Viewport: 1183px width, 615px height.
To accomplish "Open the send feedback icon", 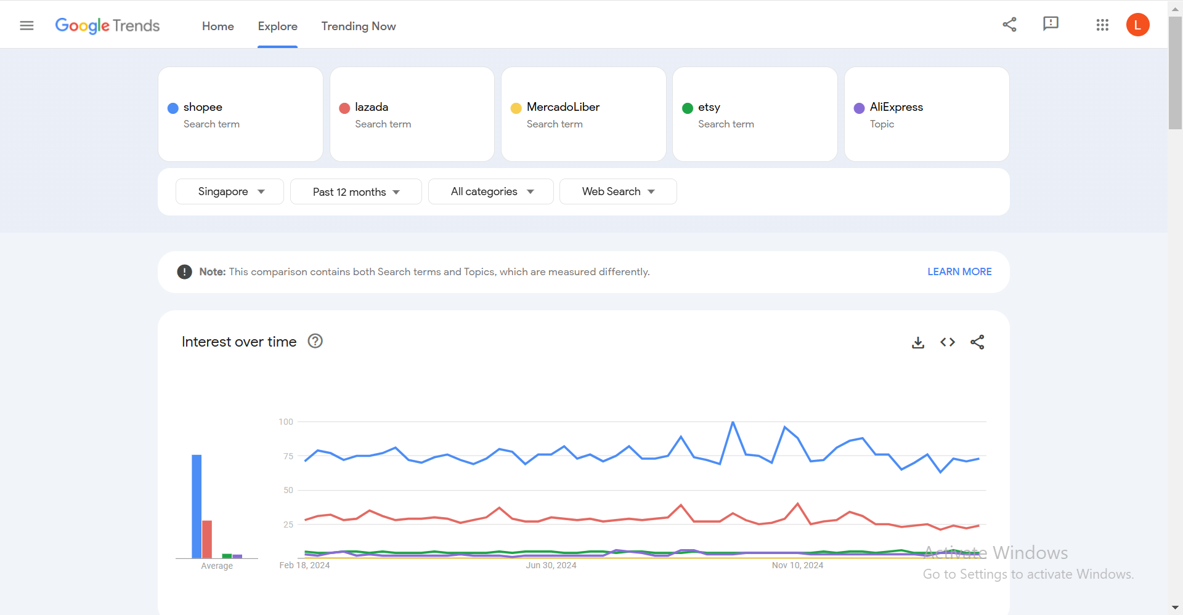I will [1051, 24].
